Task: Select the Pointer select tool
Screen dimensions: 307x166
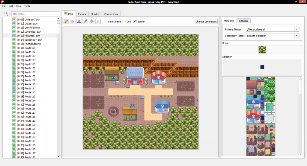Action: pos(73,22)
